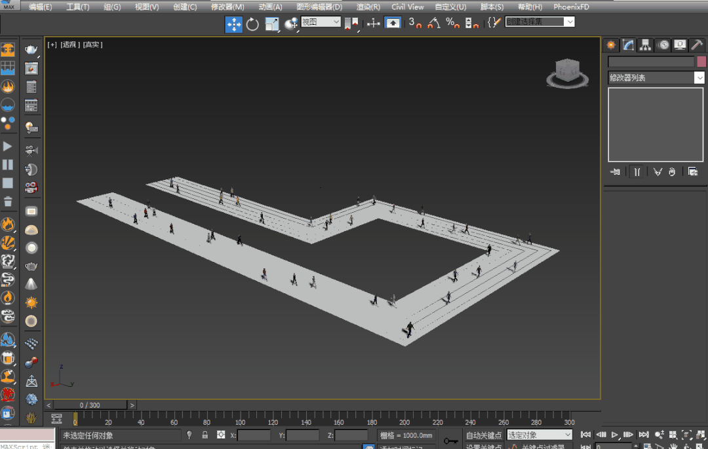Viewport: 708px width, 449px height.
Task: Click the [真实] viewport shading label
Action: 92,45
